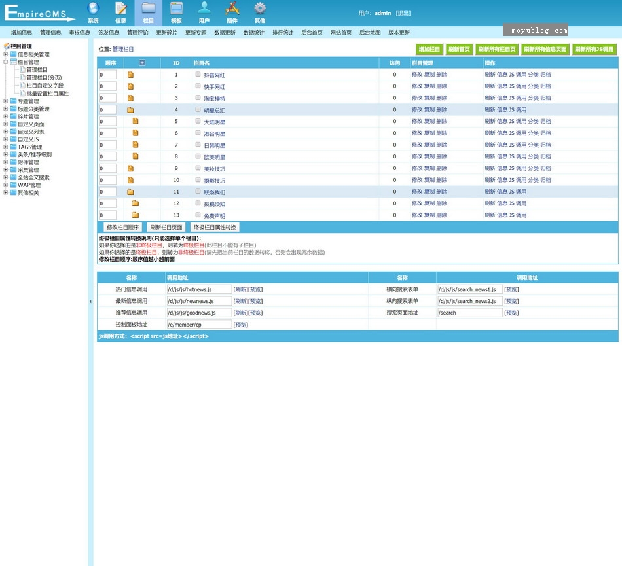Open the 插件 tools icon in top navigation

[x=232, y=8]
